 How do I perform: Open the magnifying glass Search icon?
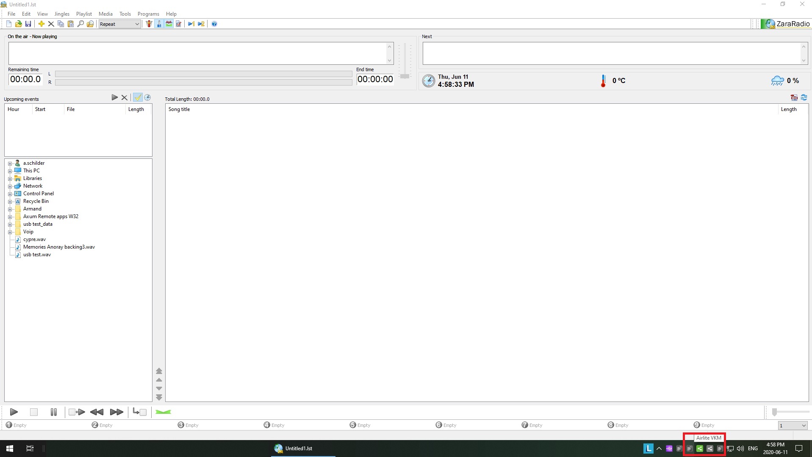click(80, 24)
